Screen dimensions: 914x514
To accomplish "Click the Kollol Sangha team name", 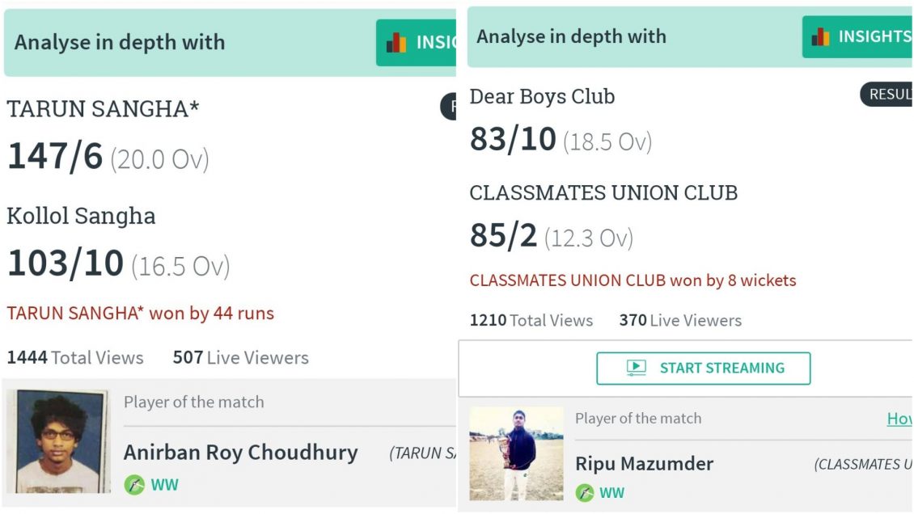I will (x=81, y=216).
